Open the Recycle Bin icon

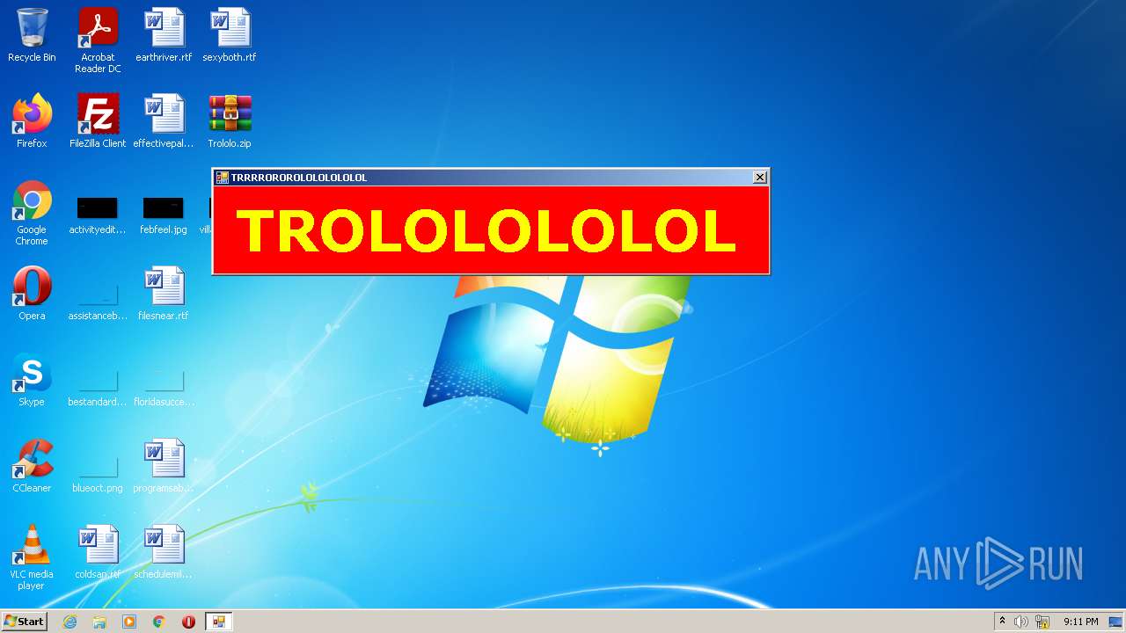pyautogui.click(x=32, y=35)
